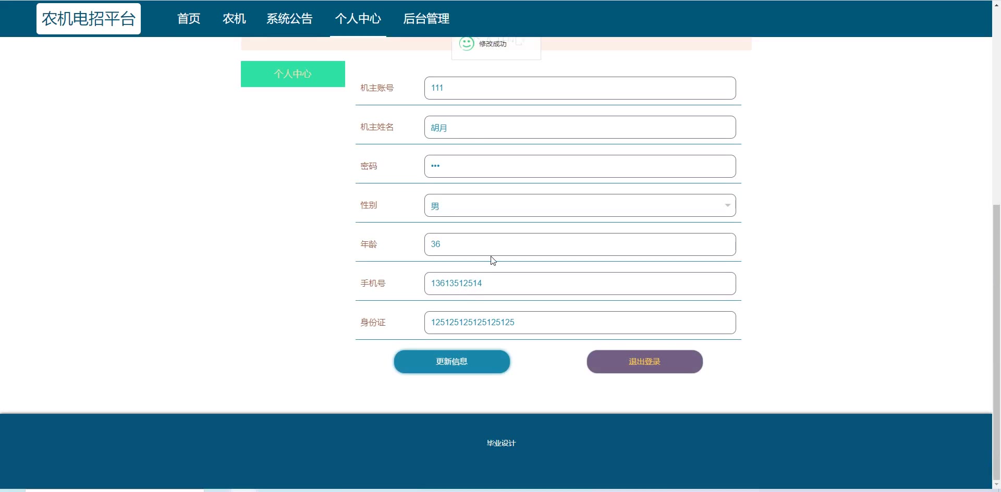Screen dimensions: 1001x492
Task: Focus the 密码 password field
Action: (580, 166)
